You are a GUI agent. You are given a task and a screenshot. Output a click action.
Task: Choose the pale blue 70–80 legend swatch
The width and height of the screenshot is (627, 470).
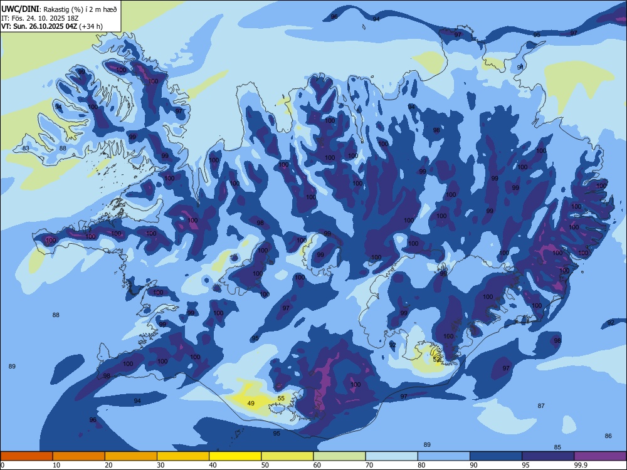point(391,456)
